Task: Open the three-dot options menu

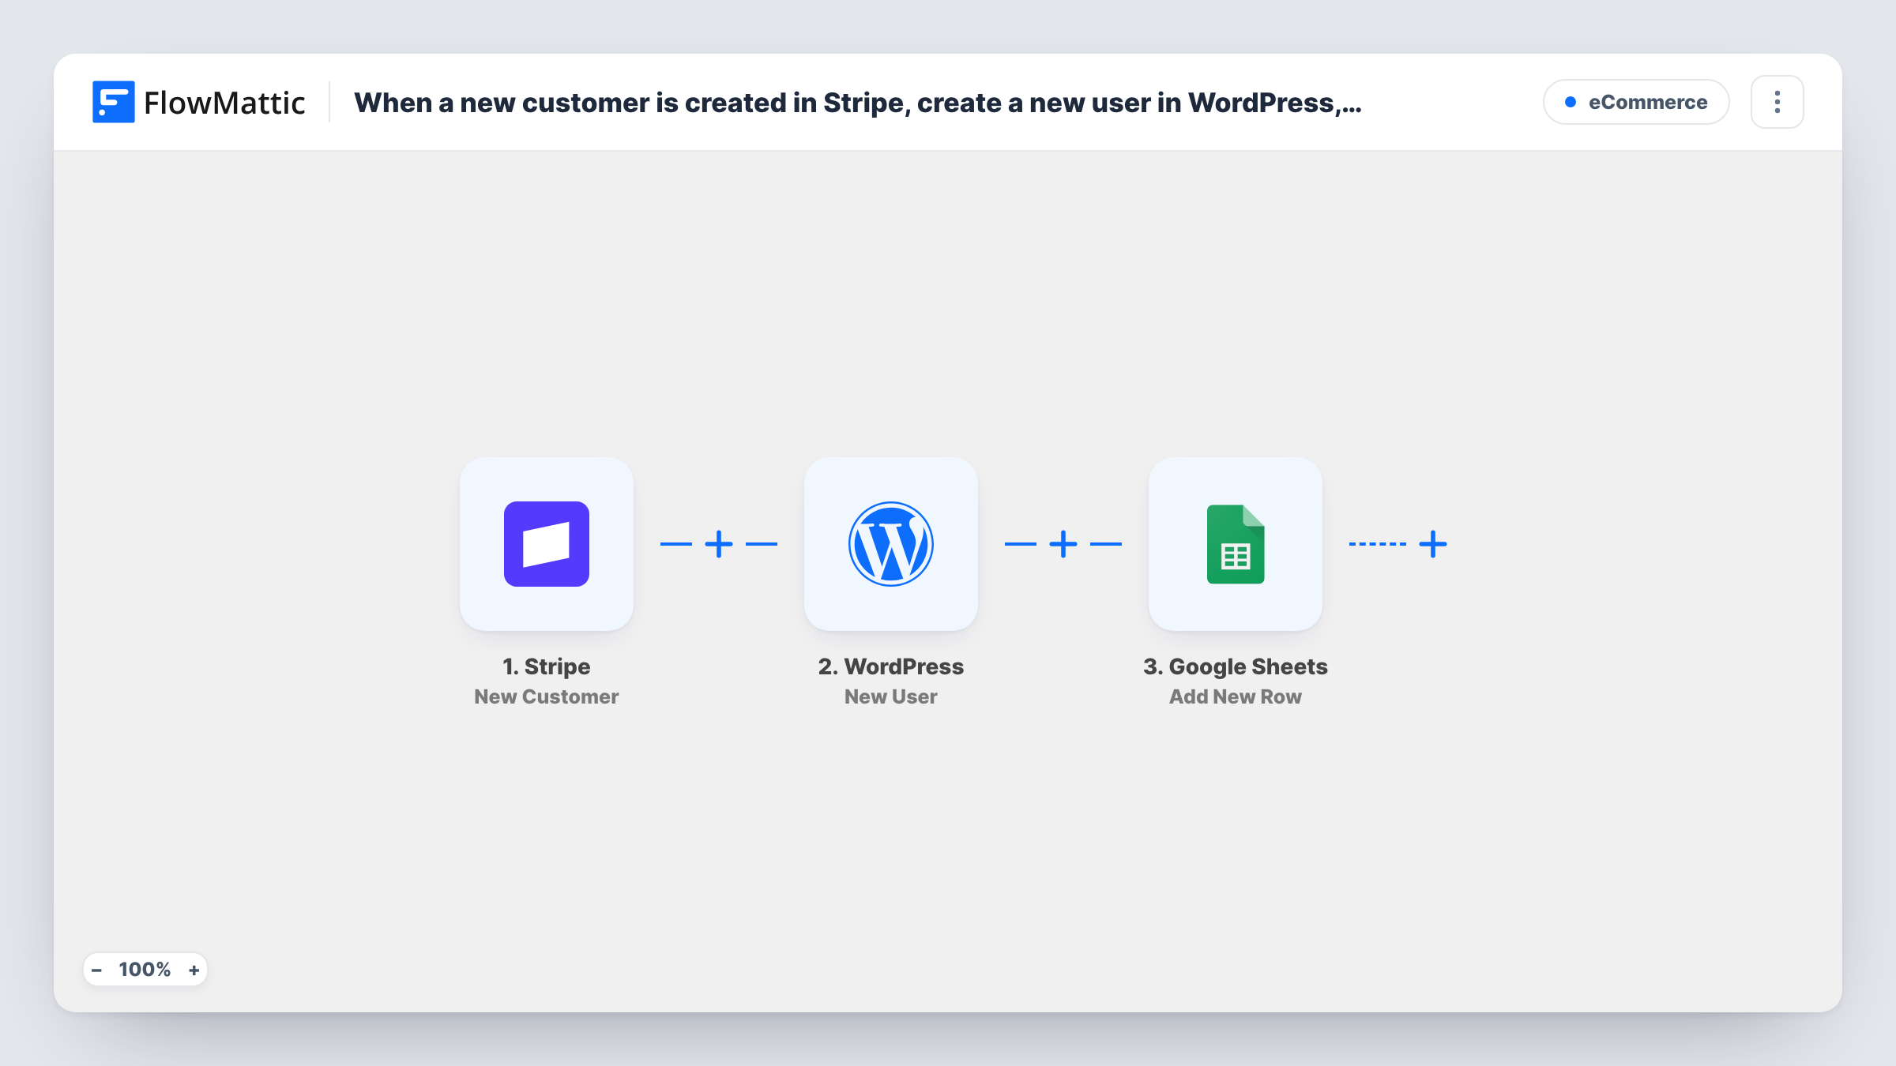Action: (1777, 102)
